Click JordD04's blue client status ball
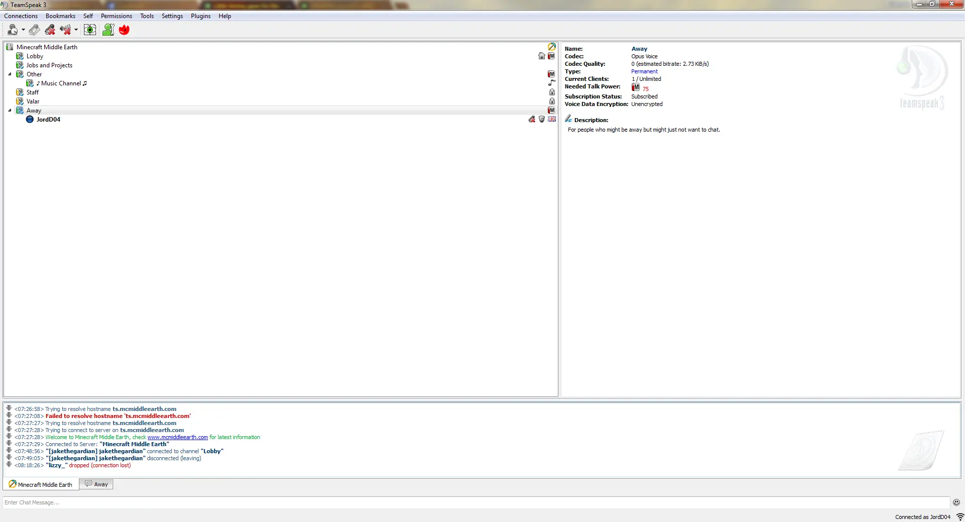The image size is (965, 522). 30,120
